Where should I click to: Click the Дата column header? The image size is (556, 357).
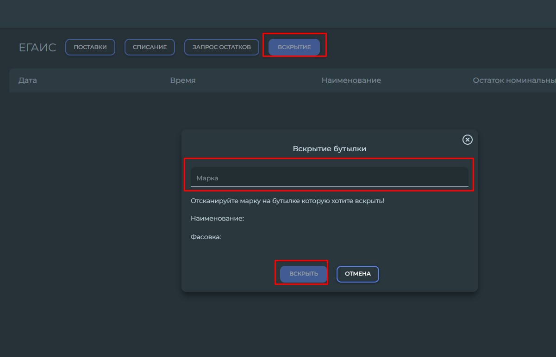coord(28,80)
